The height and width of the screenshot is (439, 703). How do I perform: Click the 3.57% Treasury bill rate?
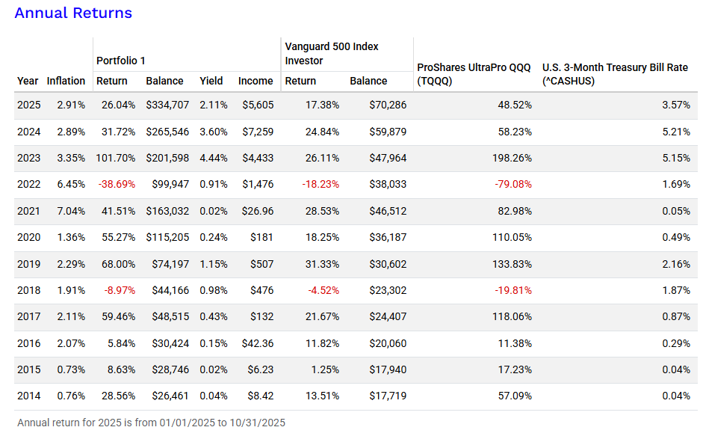[676, 105]
